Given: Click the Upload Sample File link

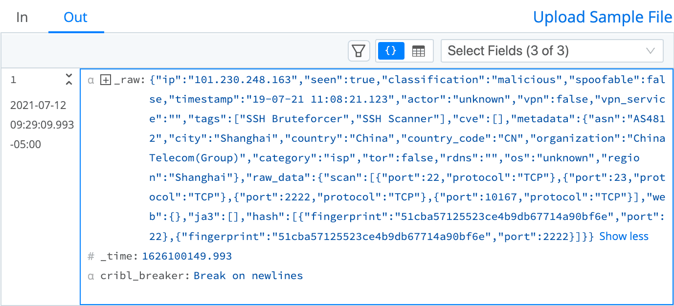Looking at the screenshot, I should coord(603,18).
